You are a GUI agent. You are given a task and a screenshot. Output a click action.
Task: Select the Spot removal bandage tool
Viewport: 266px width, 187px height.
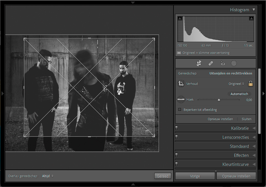[x=211, y=63]
